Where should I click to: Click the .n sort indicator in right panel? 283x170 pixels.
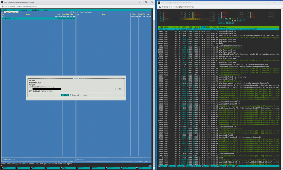tap(78, 14)
